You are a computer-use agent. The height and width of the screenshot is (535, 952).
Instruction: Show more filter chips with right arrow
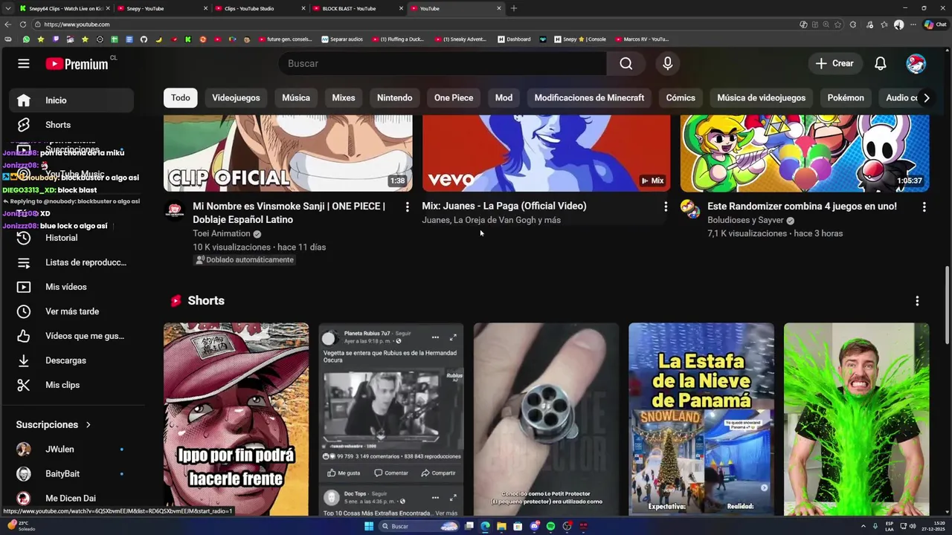pyautogui.click(x=926, y=98)
